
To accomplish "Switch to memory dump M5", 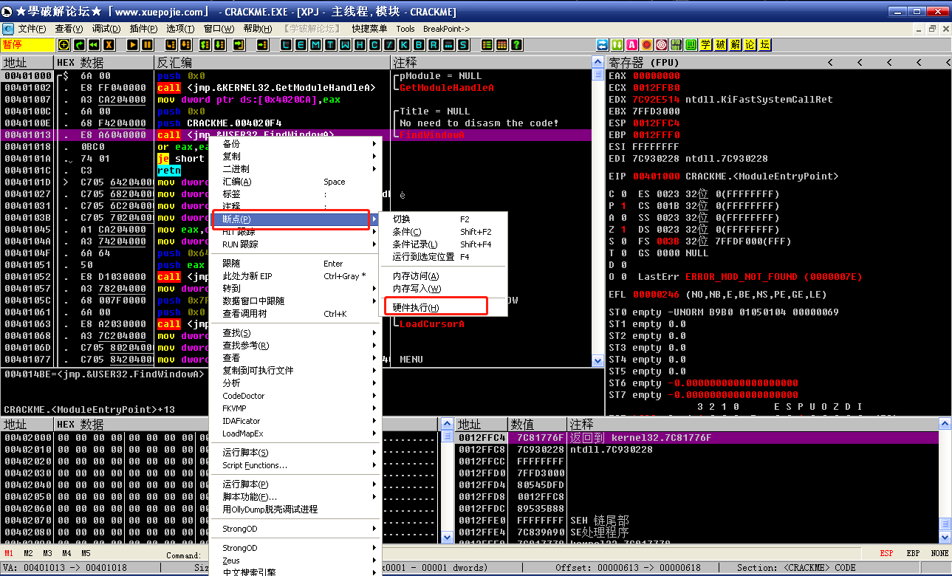I will pyautogui.click(x=86, y=553).
